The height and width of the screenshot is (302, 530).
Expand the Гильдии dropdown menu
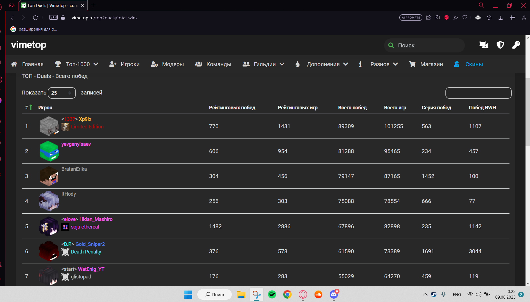[264, 64]
